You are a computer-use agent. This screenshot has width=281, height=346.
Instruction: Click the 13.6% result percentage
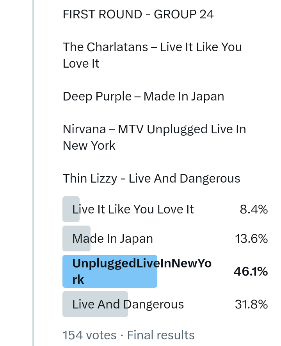[251, 238]
